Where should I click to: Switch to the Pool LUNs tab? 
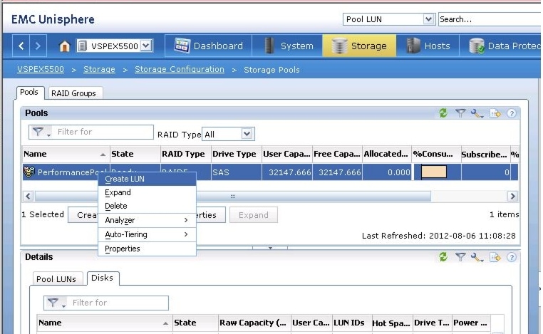[x=56, y=279]
